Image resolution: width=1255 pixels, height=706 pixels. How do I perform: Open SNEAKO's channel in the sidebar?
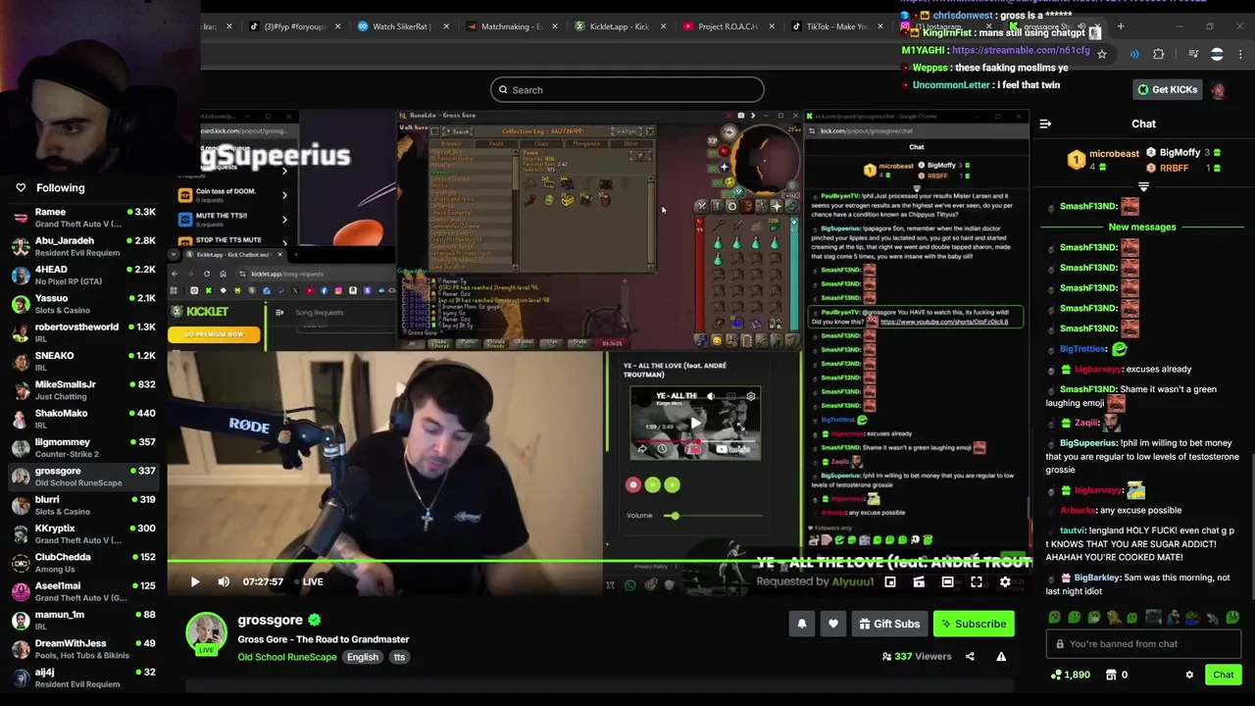click(83, 362)
